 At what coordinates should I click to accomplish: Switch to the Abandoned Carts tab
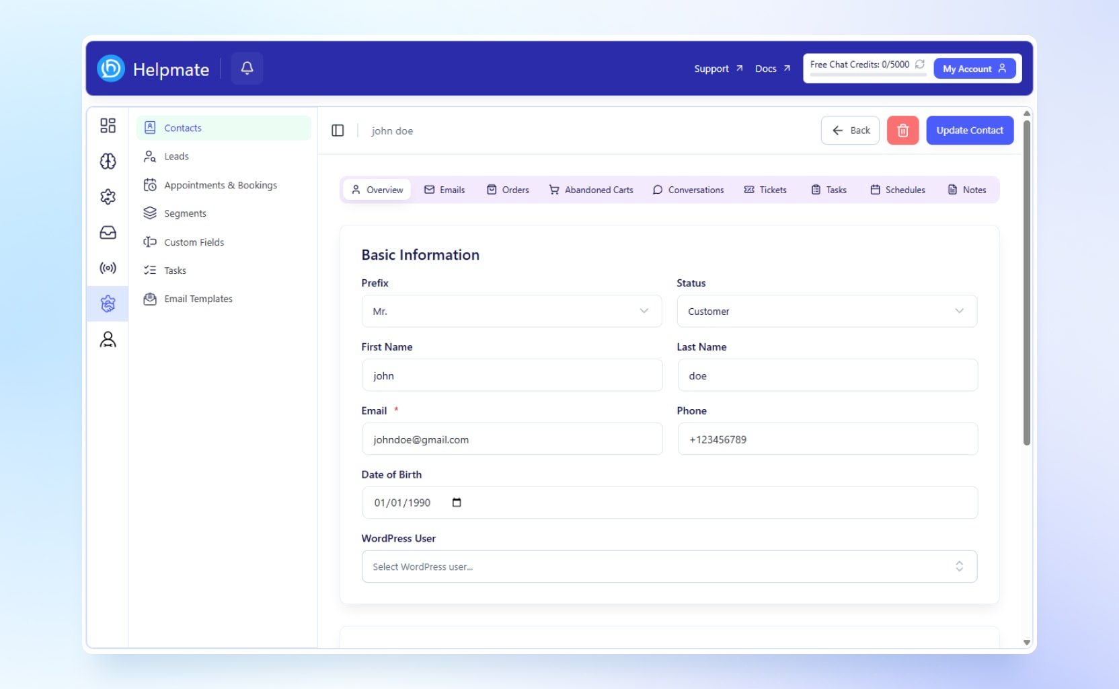(591, 190)
